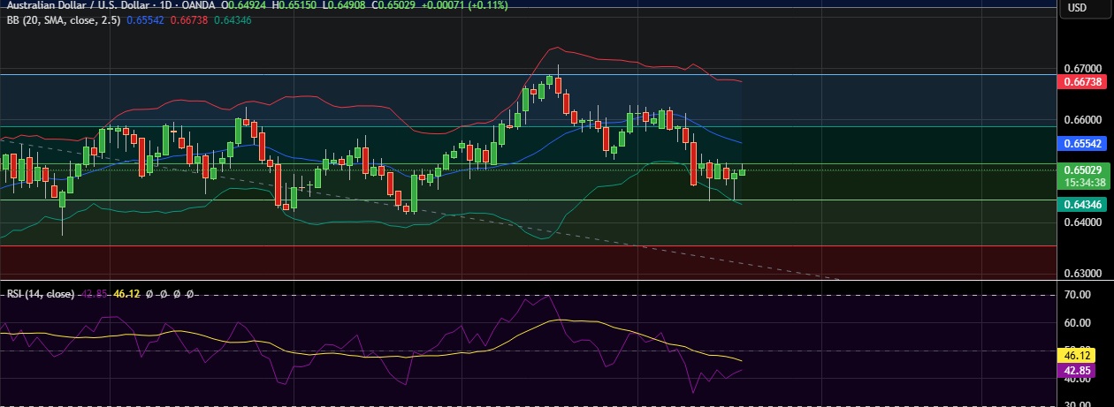Click the blue 0.65542 basis price label

tap(1084, 142)
